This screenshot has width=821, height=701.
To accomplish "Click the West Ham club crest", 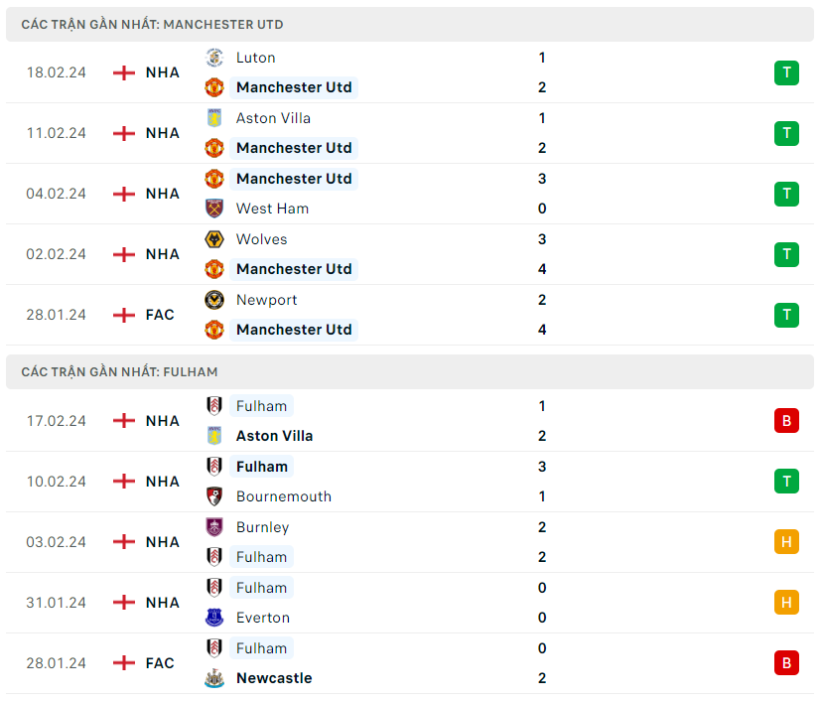I will tap(213, 209).
